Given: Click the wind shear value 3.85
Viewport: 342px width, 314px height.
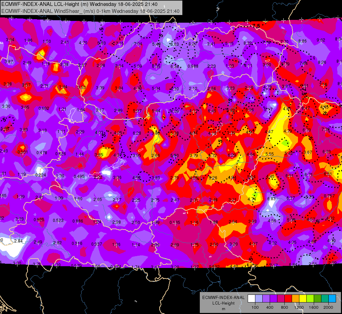Looking at the screenshot, I should pos(99,155).
